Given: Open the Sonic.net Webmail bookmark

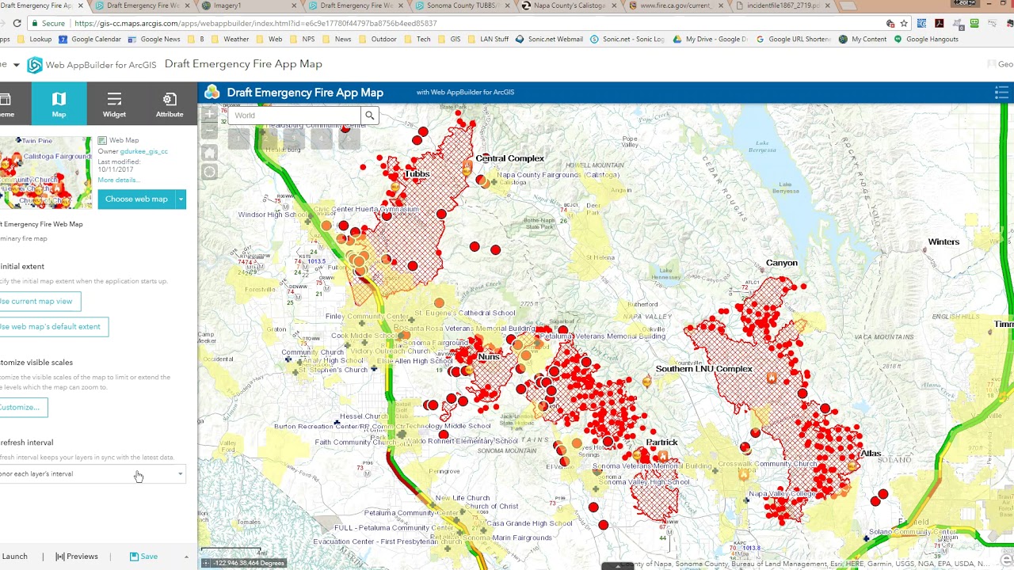Looking at the screenshot, I should [x=549, y=39].
